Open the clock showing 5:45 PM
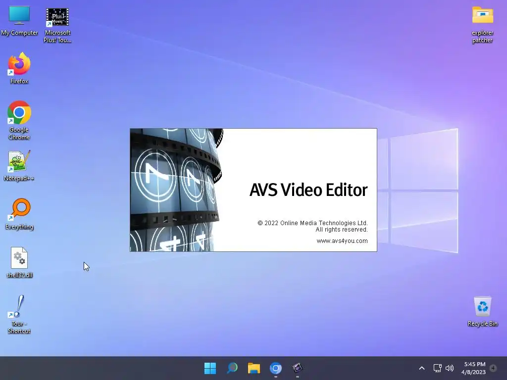Screen dimensions: 507x380 click(474, 368)
